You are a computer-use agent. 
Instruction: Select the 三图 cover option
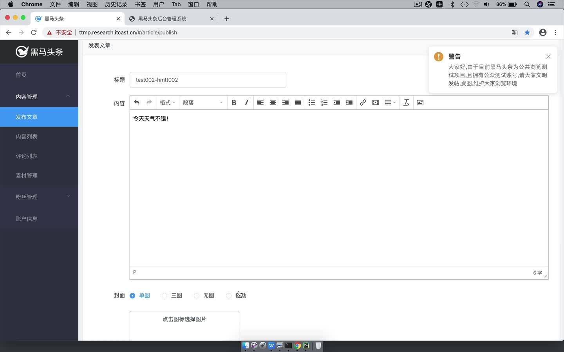pyautogui.click(x=164, y=296)
